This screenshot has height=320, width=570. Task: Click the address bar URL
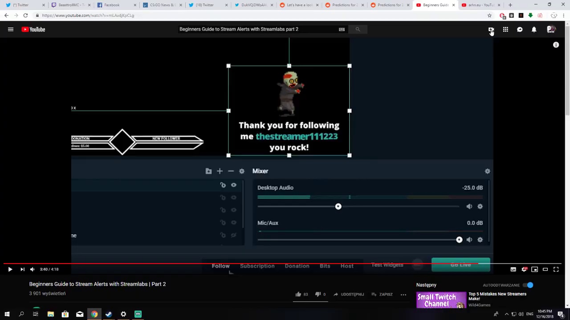coord(88,16)
